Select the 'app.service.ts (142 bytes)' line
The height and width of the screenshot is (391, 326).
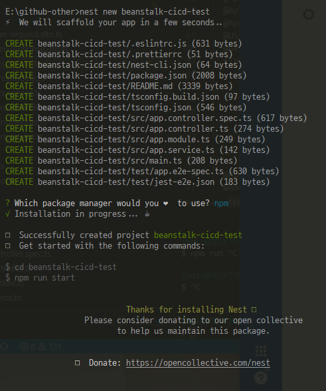click(x=137, y=150)
